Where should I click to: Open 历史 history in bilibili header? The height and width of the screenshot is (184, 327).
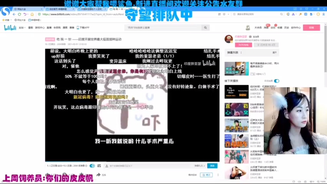point(287,27)
